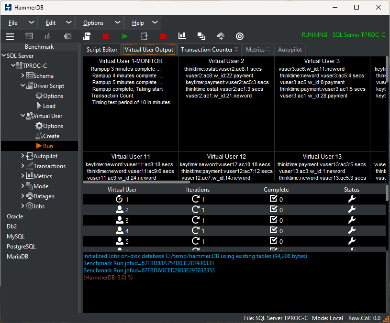Switch to the Transaction Counter tab
Viewport: 390px width, 323px height.
point(207,50)
